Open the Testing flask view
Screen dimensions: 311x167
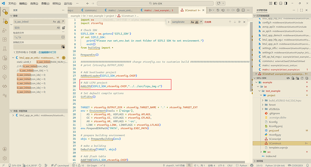(5, 49)
